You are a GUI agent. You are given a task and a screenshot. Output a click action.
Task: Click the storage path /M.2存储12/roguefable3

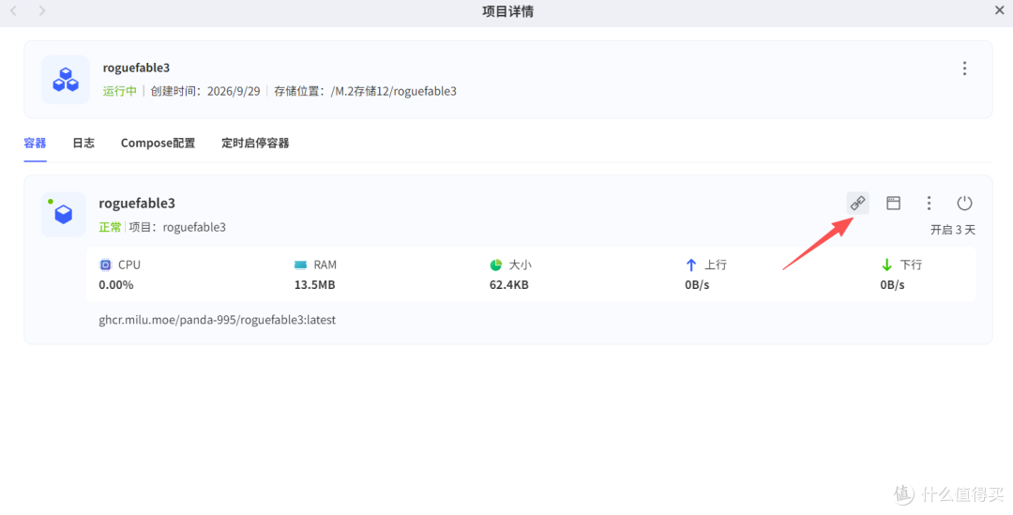(x=393, y=91)
